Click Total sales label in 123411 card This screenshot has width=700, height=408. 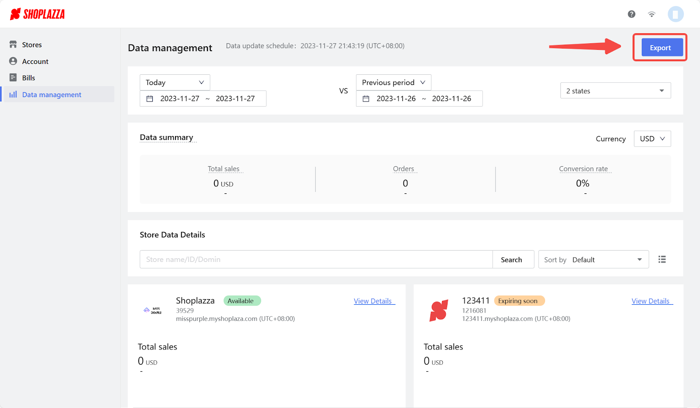[x=443, y=347]
